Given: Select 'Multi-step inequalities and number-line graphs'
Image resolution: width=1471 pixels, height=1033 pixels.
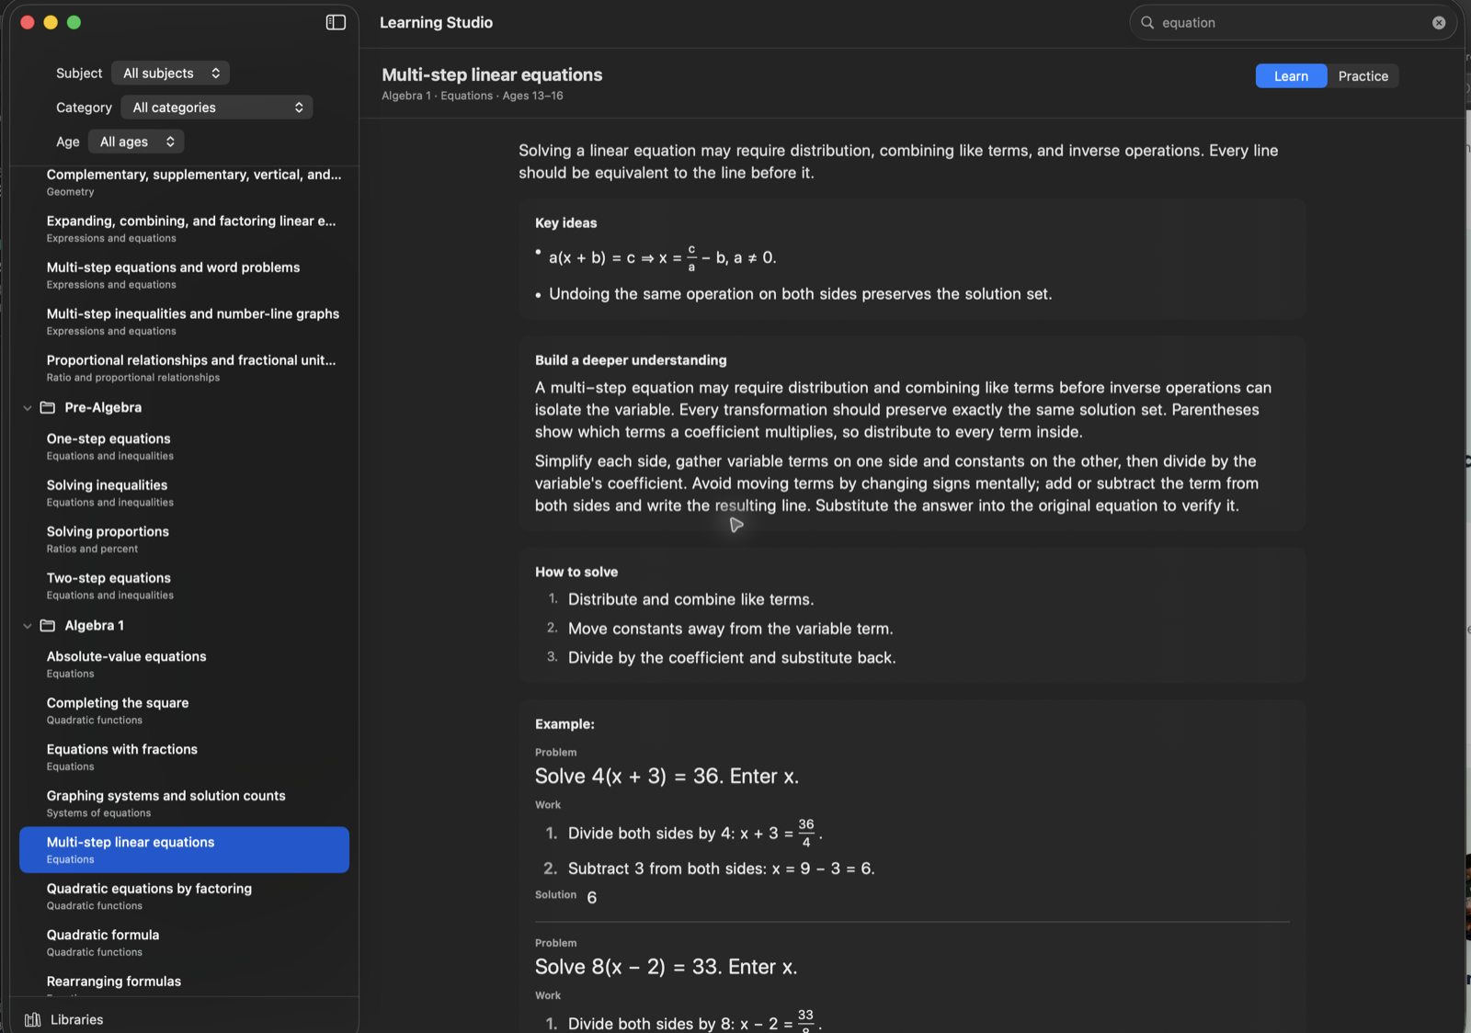Looking at the screenshot, I should [x=184, y=322].
